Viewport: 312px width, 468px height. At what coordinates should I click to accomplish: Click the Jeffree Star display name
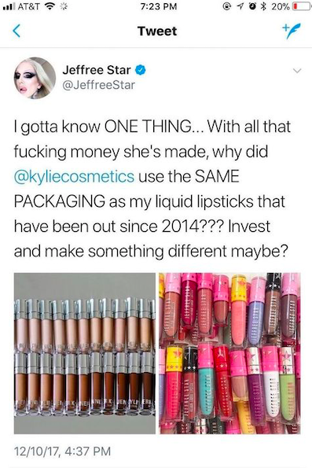(x=97, y=70)
